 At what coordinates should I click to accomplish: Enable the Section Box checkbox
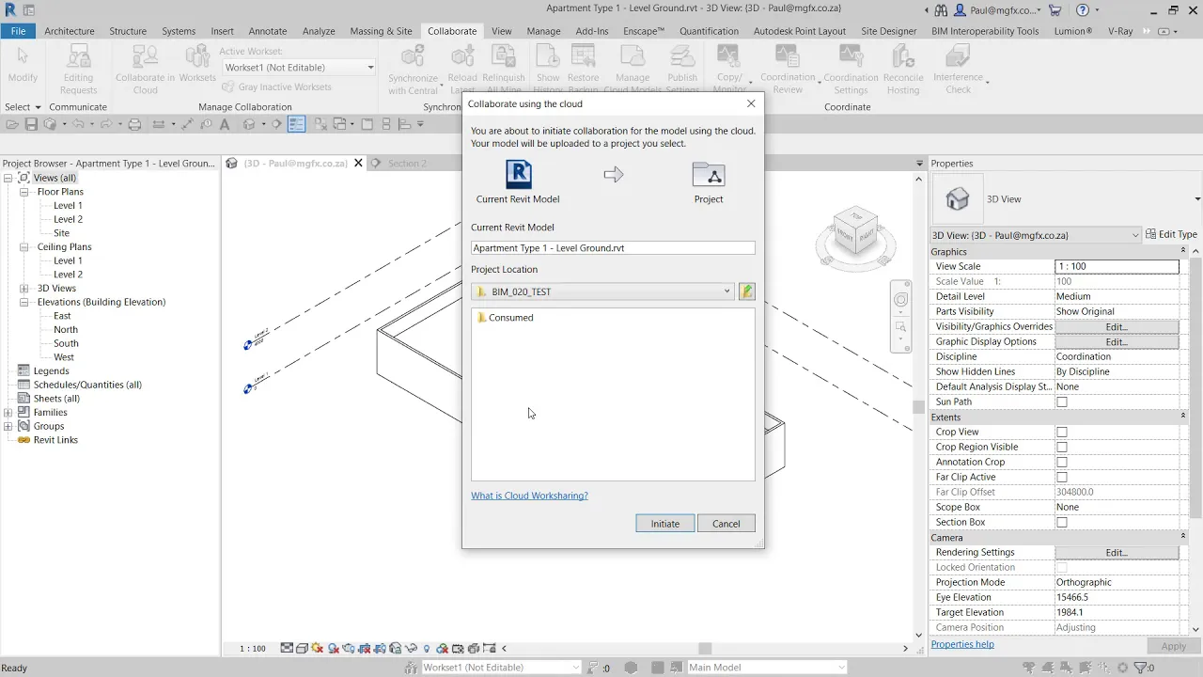point(1062,522)
